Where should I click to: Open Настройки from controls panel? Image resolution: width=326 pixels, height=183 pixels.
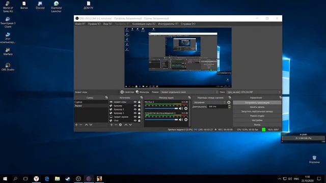257,120
